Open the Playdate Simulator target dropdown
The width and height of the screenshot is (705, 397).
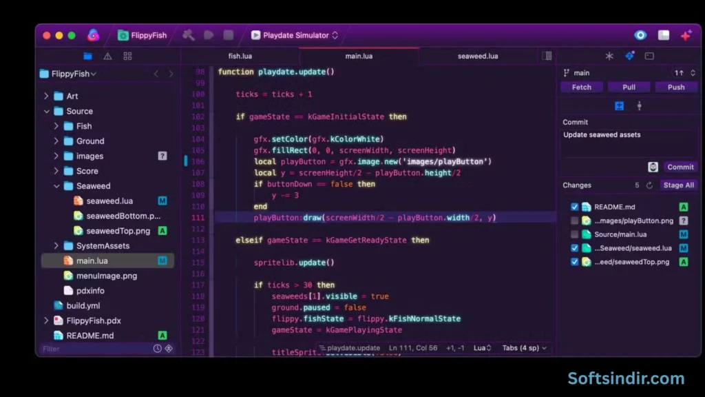(294, 35)
